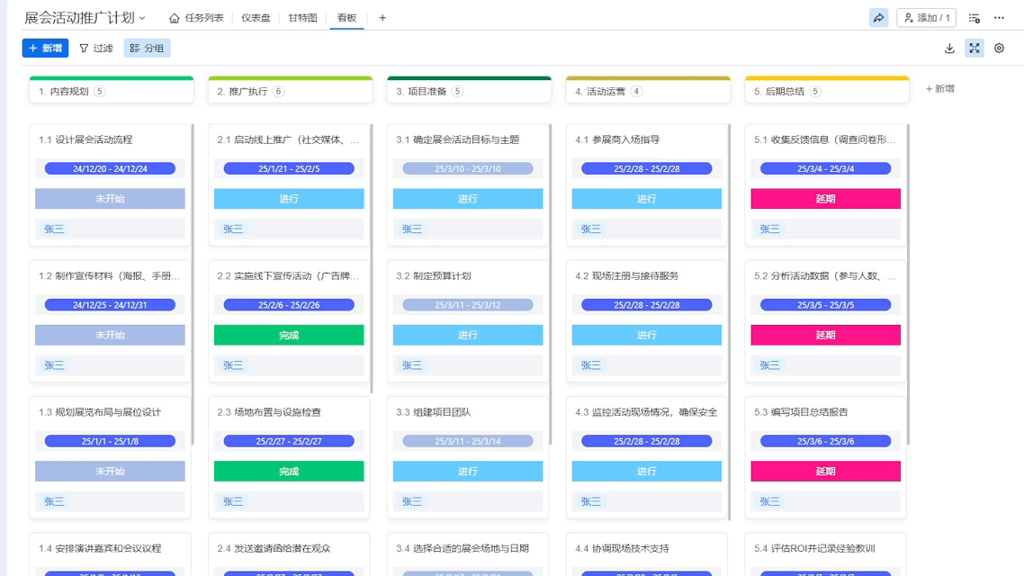1024x576 pixels.
Task: Switch to the 仪表盘 tab
Action: point(254,15)
